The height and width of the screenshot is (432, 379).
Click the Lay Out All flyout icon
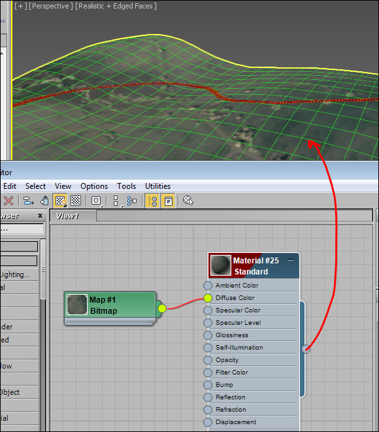click(x=116, y=201)
